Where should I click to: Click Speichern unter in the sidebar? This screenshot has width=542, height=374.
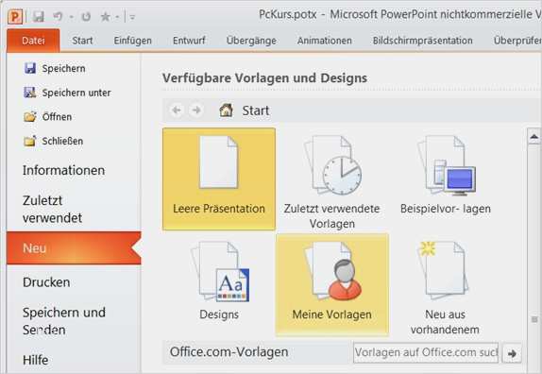pos(76,93)
